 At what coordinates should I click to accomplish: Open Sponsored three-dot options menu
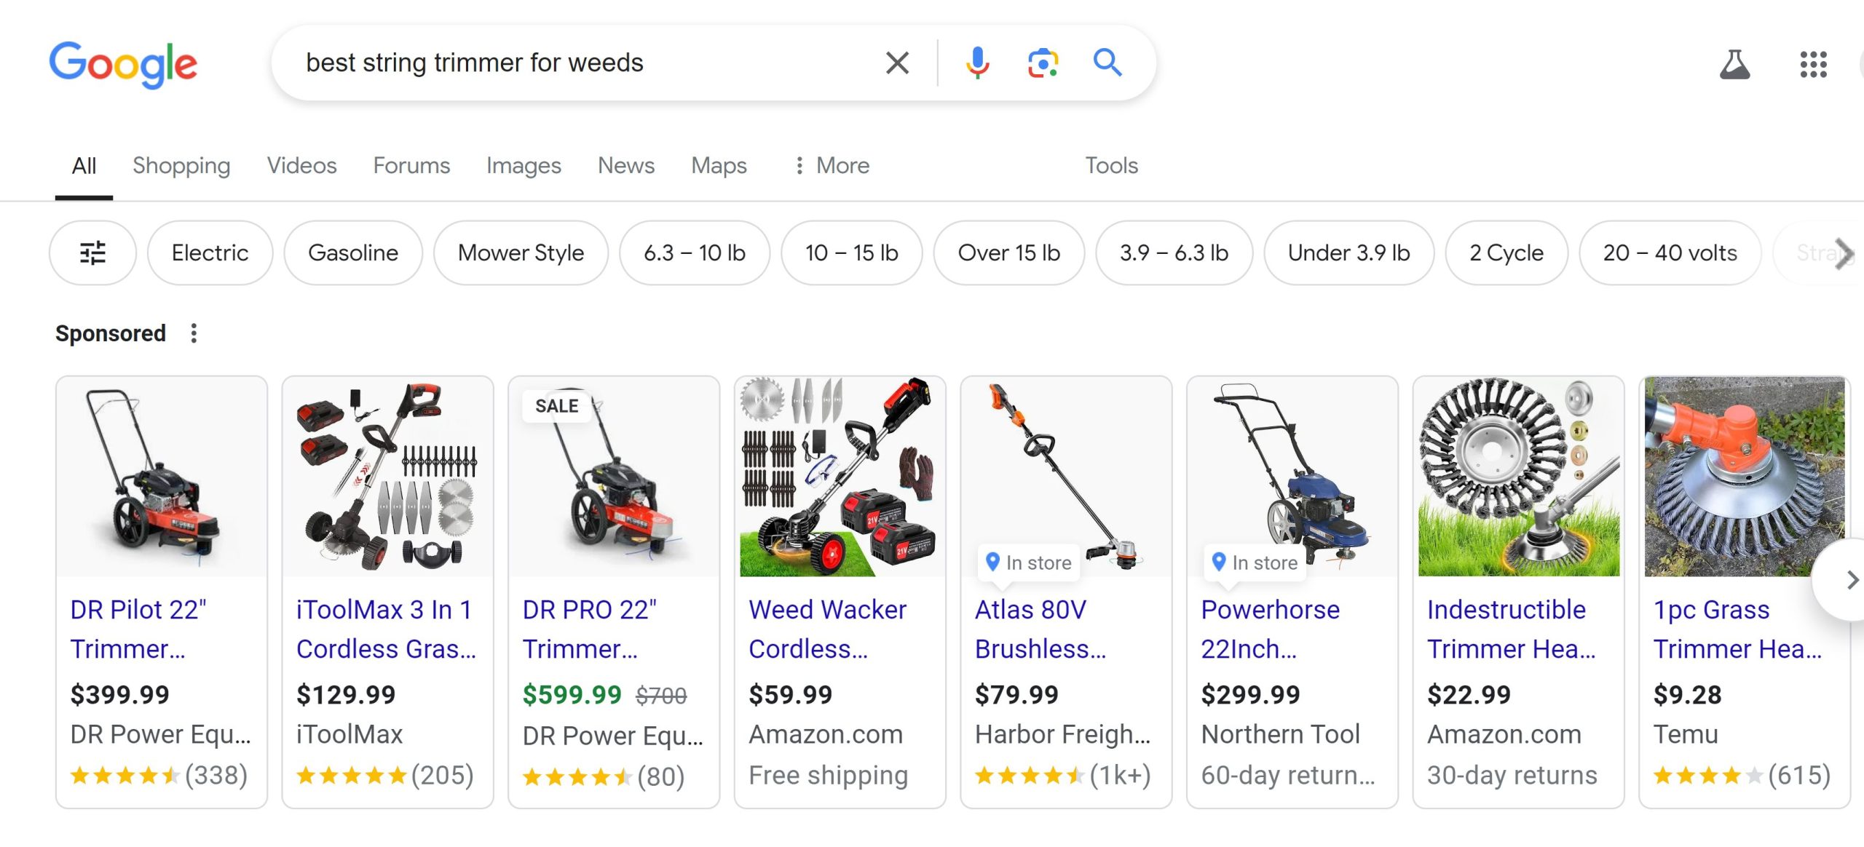coord(194,333)
